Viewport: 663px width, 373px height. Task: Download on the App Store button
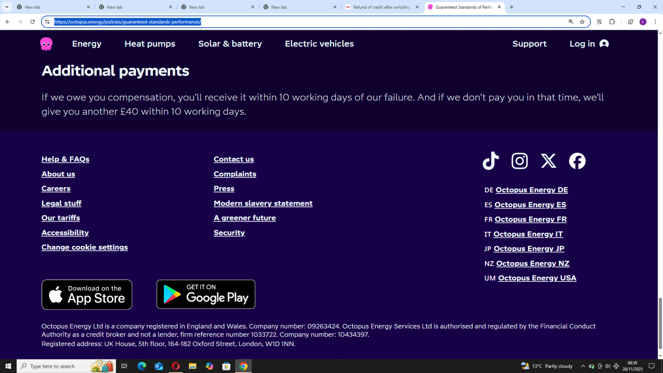coord(87,295)
